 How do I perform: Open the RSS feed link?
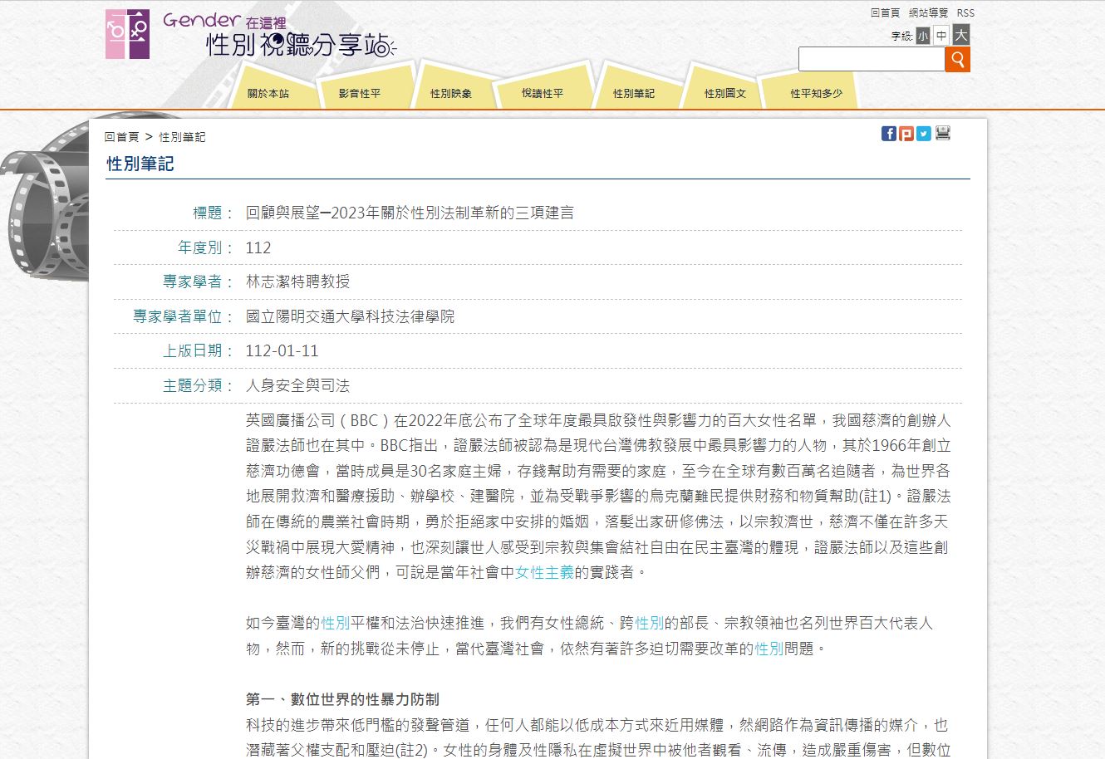(x=965, y=13)
